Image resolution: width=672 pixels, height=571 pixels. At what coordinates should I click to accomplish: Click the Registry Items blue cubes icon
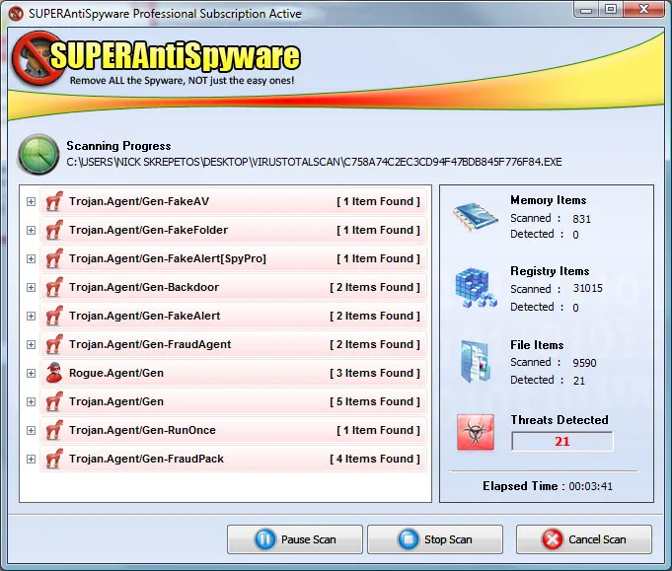[x=476, y=287]
